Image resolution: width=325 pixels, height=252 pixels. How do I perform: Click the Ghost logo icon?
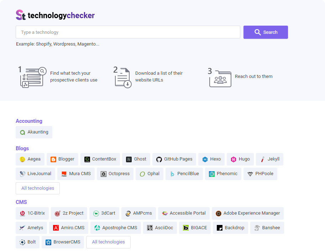click(129, 159)
